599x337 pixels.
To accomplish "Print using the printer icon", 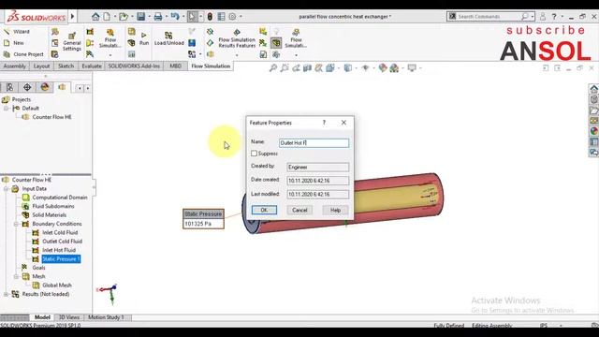I will coord(158,17).
